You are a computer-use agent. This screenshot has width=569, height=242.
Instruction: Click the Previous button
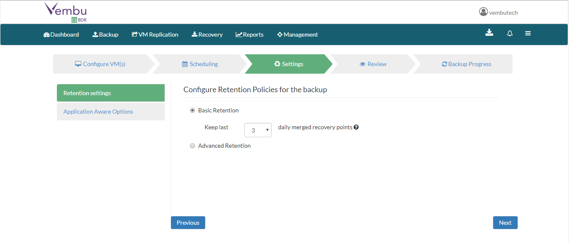click(x=188, y=223)
